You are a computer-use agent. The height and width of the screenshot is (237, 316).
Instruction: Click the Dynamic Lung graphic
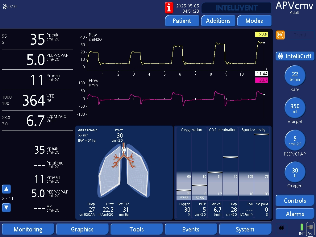point(124,171)
